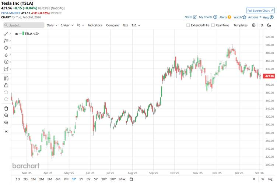Screen dimensions: 277x185
Task: Switch to dark mode moon icon
Action: 271,25
